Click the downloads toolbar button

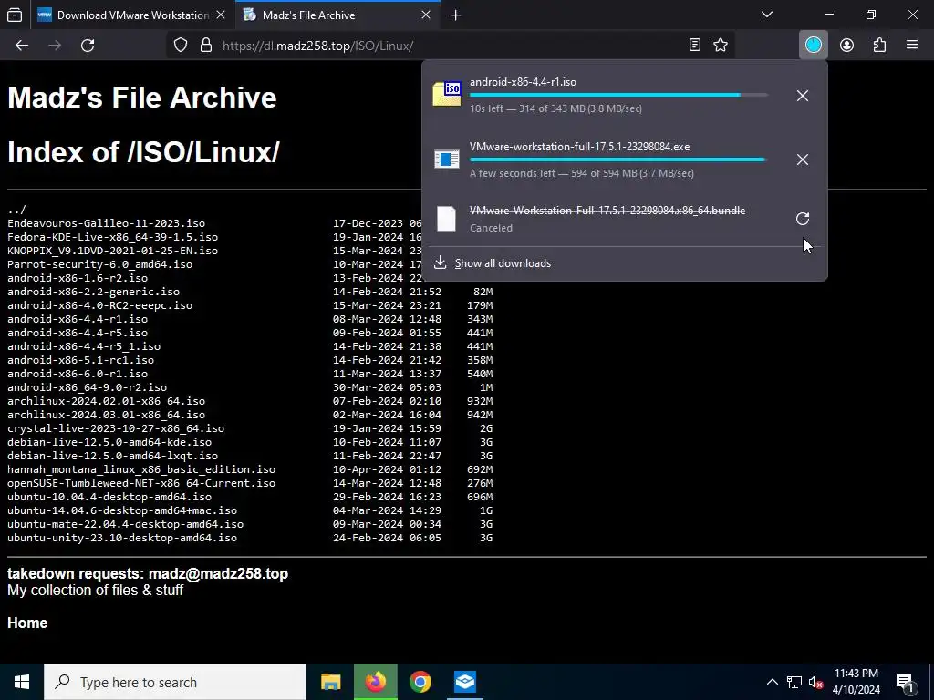coord(814,46)
